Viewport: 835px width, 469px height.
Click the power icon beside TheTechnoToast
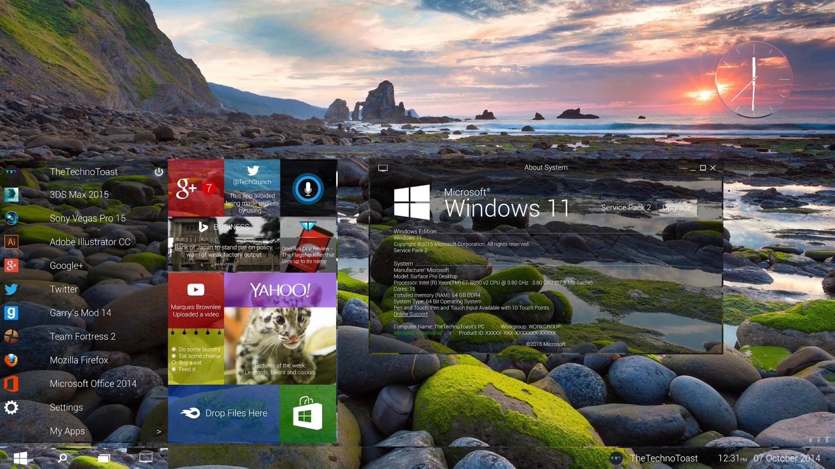click(x=159, y=172)
